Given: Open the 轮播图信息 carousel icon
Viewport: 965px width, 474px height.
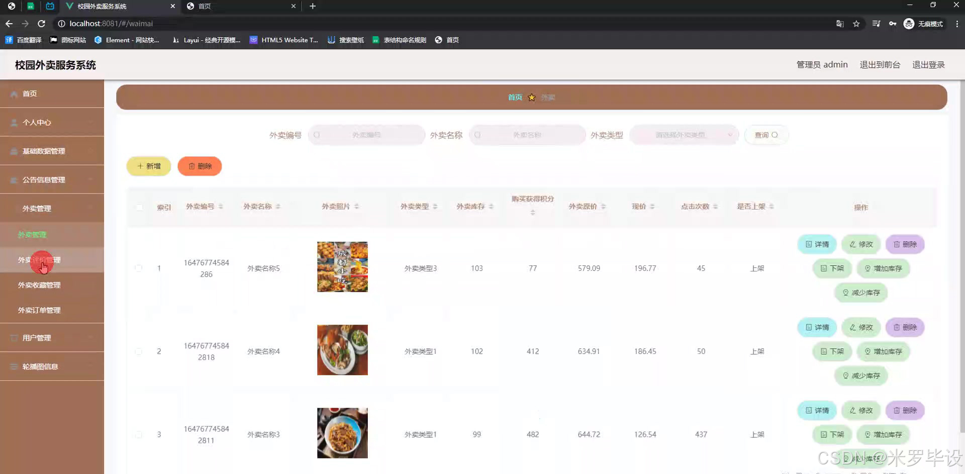Looking at the screenshot, I should click(14, 366).
